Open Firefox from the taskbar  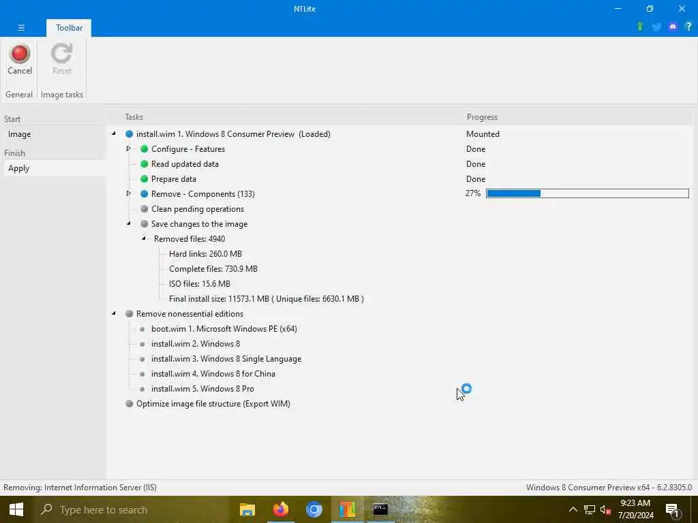[x=280, y=509]
